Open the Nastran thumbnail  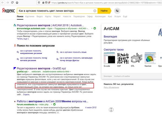[x=150, y=58]
